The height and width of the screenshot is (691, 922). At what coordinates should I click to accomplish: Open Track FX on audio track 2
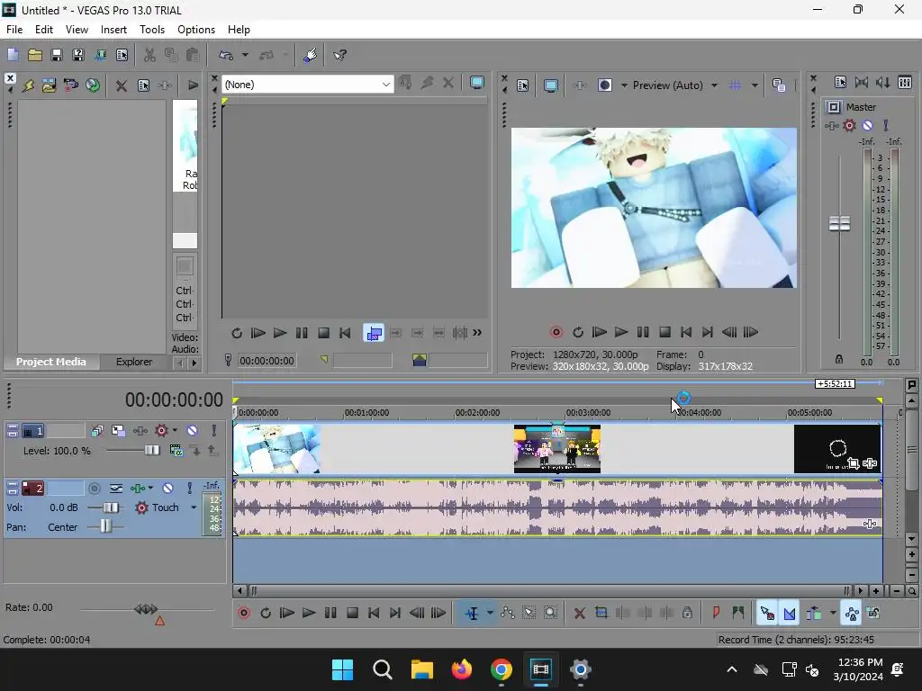(x=138, y=489)
